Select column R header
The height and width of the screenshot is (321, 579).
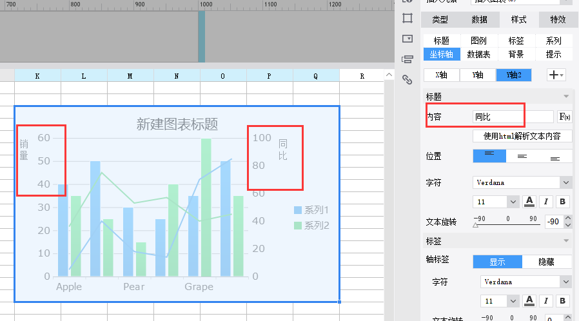tap(362, 76)
